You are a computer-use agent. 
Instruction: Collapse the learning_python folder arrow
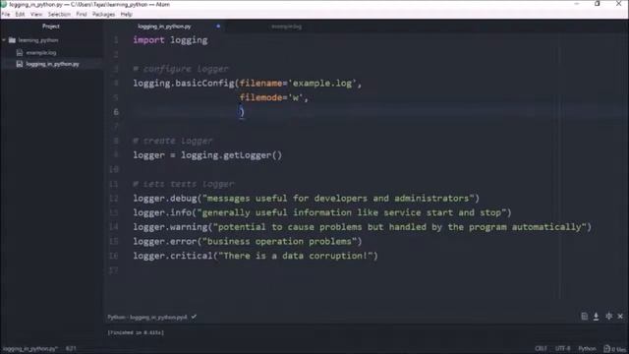tap(4, 40)
